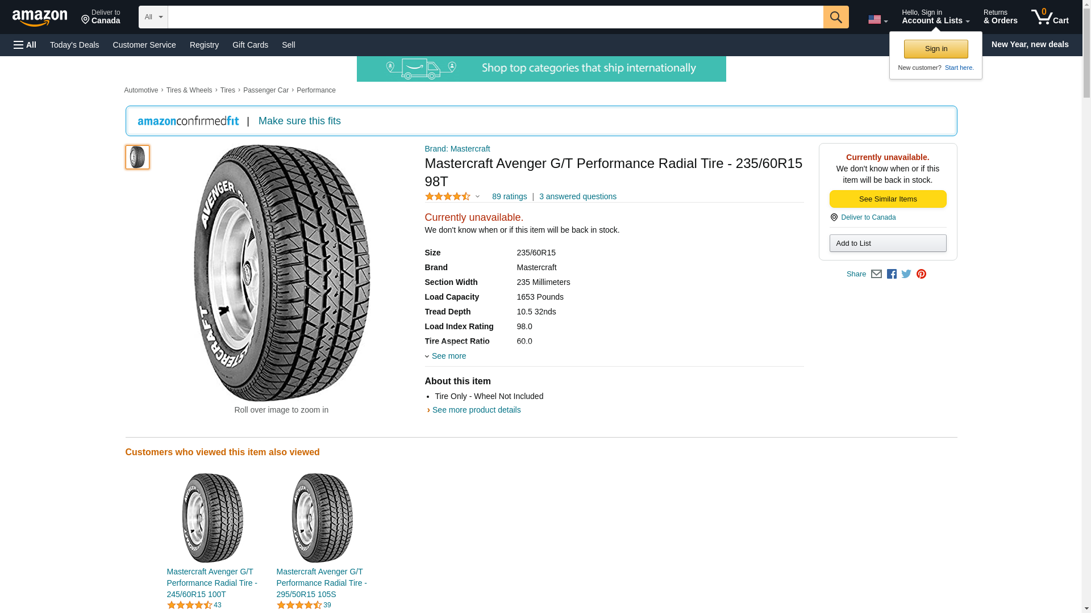Share product via email icon

(876, 274)
